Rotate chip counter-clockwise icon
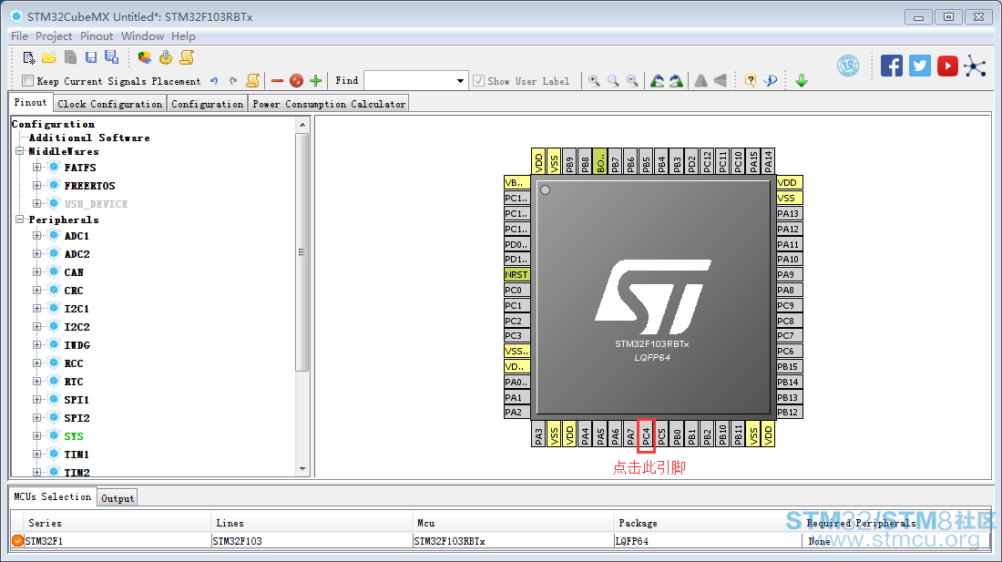This screenshot has height=562, width=1002. (x=657, y=80)
